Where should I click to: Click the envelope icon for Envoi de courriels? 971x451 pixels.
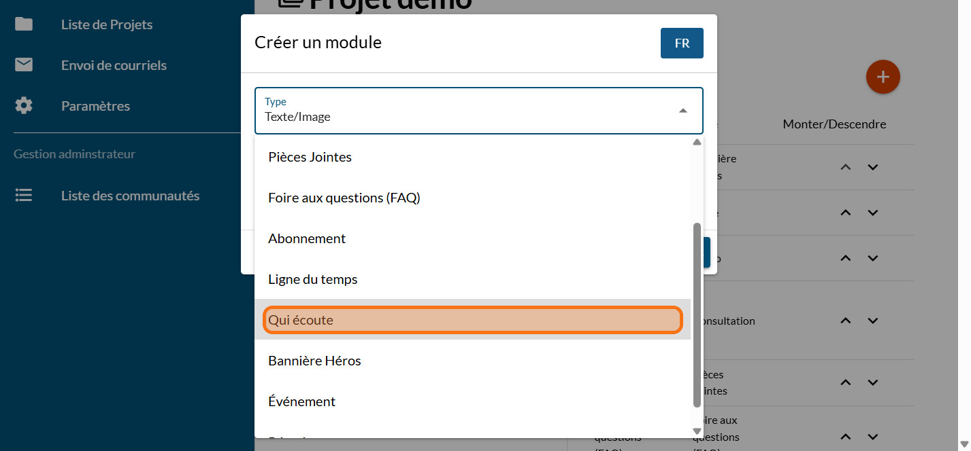[24, 65]
